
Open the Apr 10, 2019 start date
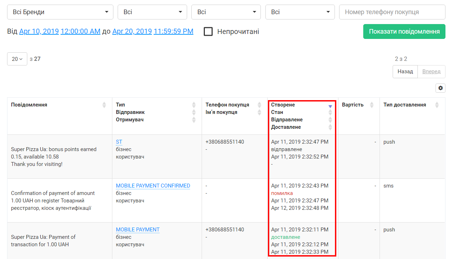pos(39,31)
